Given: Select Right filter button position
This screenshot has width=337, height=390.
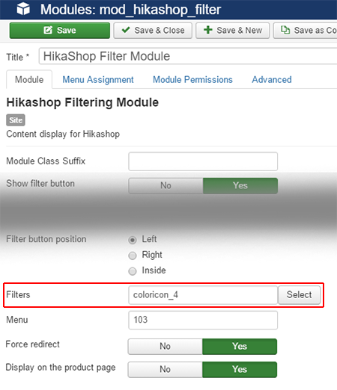Looking at the screenshot, I should pos(133,256).
